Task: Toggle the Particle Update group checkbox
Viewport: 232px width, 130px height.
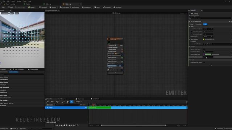Action: tap(122, 62)
